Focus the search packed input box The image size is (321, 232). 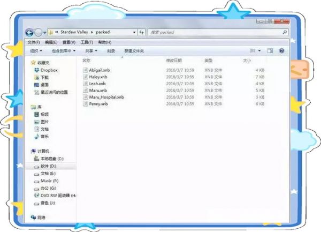coord(218,32)
